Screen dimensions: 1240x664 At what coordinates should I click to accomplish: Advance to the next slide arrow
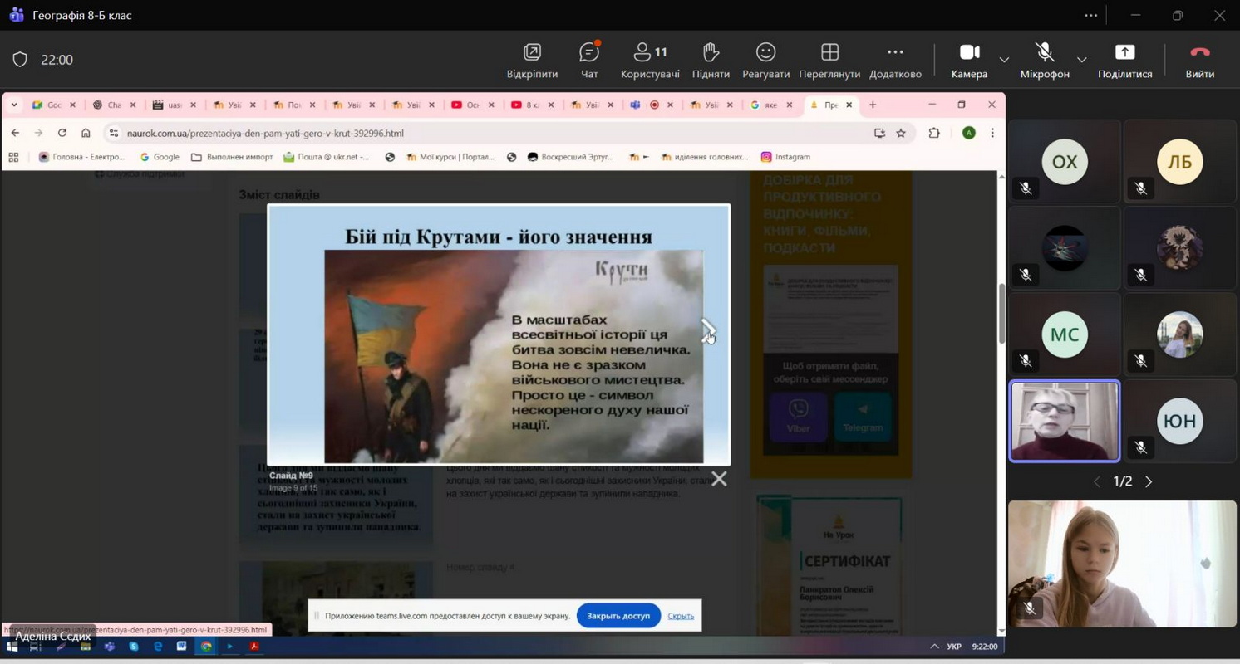coord(707,330)
